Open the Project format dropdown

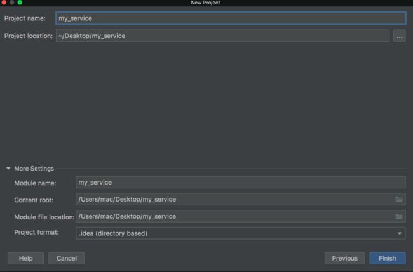click(240, 233)
